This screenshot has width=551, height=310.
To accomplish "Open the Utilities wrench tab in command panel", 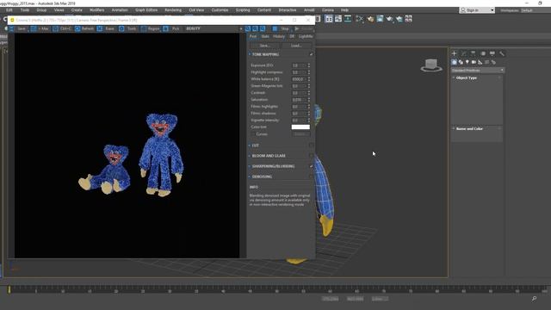I will (x=502, y=53).
